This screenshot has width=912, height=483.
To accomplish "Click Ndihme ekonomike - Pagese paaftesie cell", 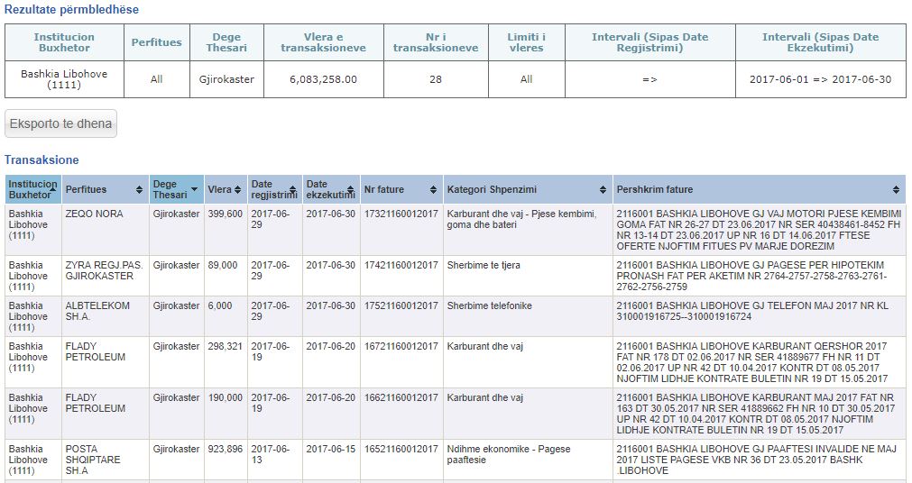I will click(x=528, y=460).
